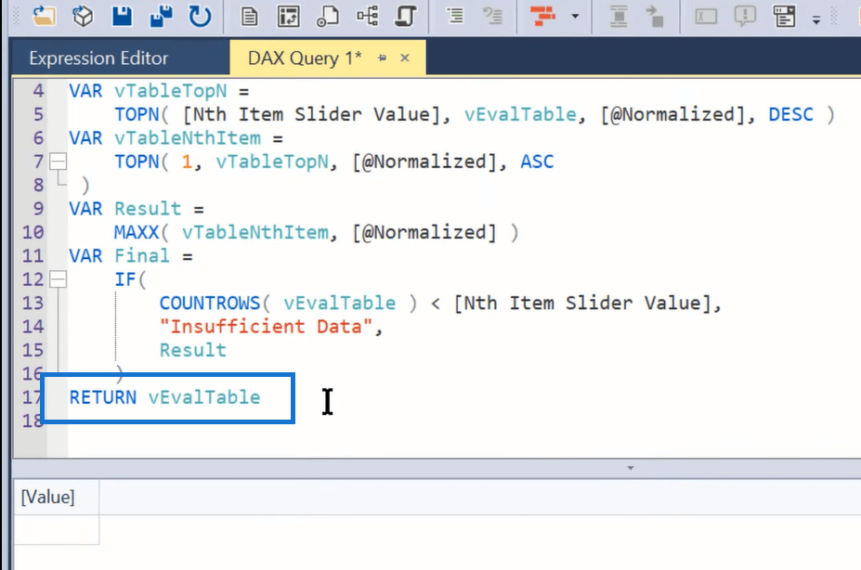Click the indent lines icon

click(x=455, y=16)
